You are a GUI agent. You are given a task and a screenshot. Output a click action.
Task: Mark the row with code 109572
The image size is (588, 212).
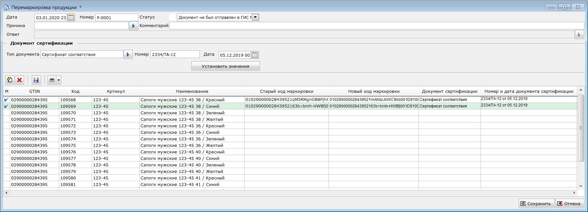[x=6, y=126]
